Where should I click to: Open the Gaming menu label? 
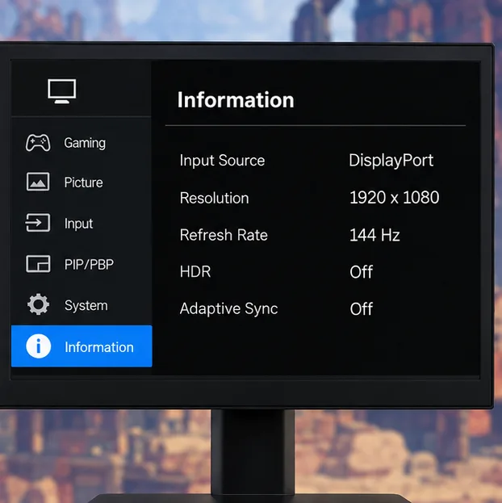pyautogui.click(x=85, y=144)
